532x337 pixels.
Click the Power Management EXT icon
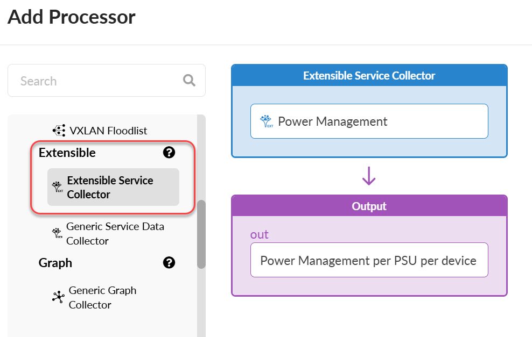[266, 121]
